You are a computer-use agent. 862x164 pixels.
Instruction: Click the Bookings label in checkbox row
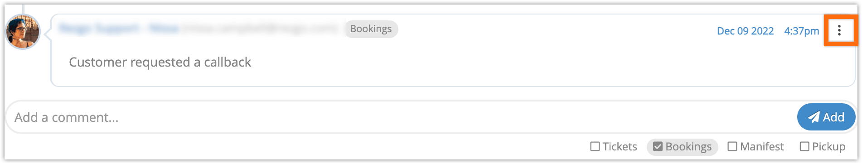[x=688, y=146]
